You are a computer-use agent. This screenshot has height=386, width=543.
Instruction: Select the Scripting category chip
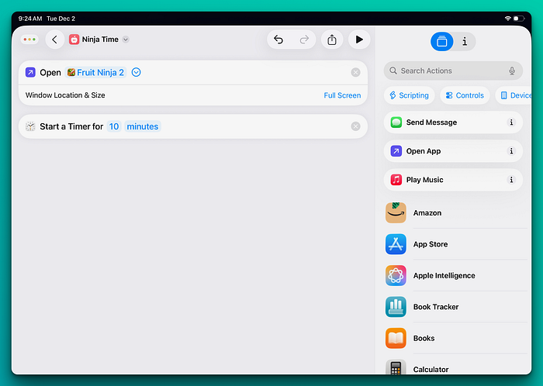pos(410,95)
